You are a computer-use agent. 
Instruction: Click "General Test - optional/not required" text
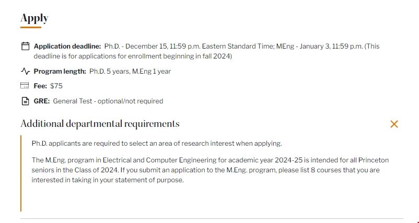click(x=108, y=101)
